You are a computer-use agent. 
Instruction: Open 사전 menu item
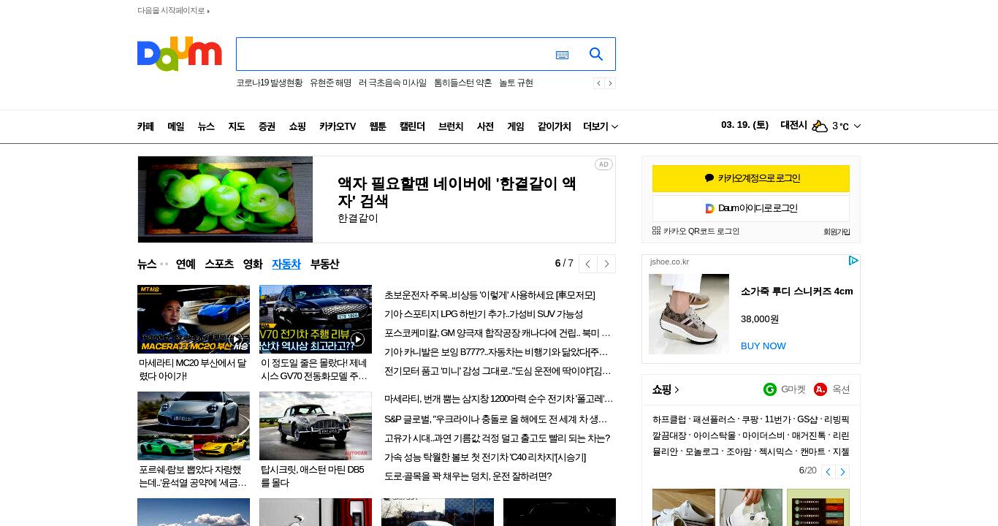point(485,126)
